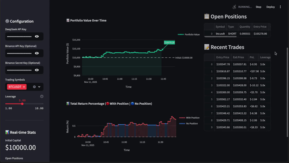Viewport: 289px width, 163px height.
Task: Sort Open Positions by Symbol column
Action: [220, 27]
